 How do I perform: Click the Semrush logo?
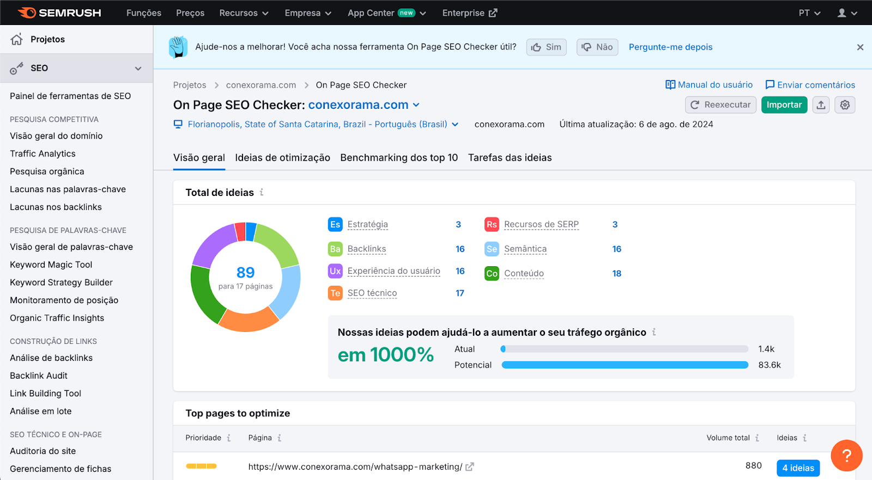coord(59,13)
